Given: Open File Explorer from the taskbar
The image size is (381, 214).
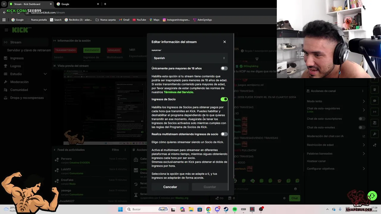Looking at the screenshot, I should click(191, 209).
